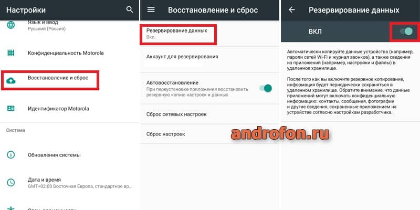Screen dimensions: 420x210
Task: Open Дата и время settings
Action: (70, 183)
